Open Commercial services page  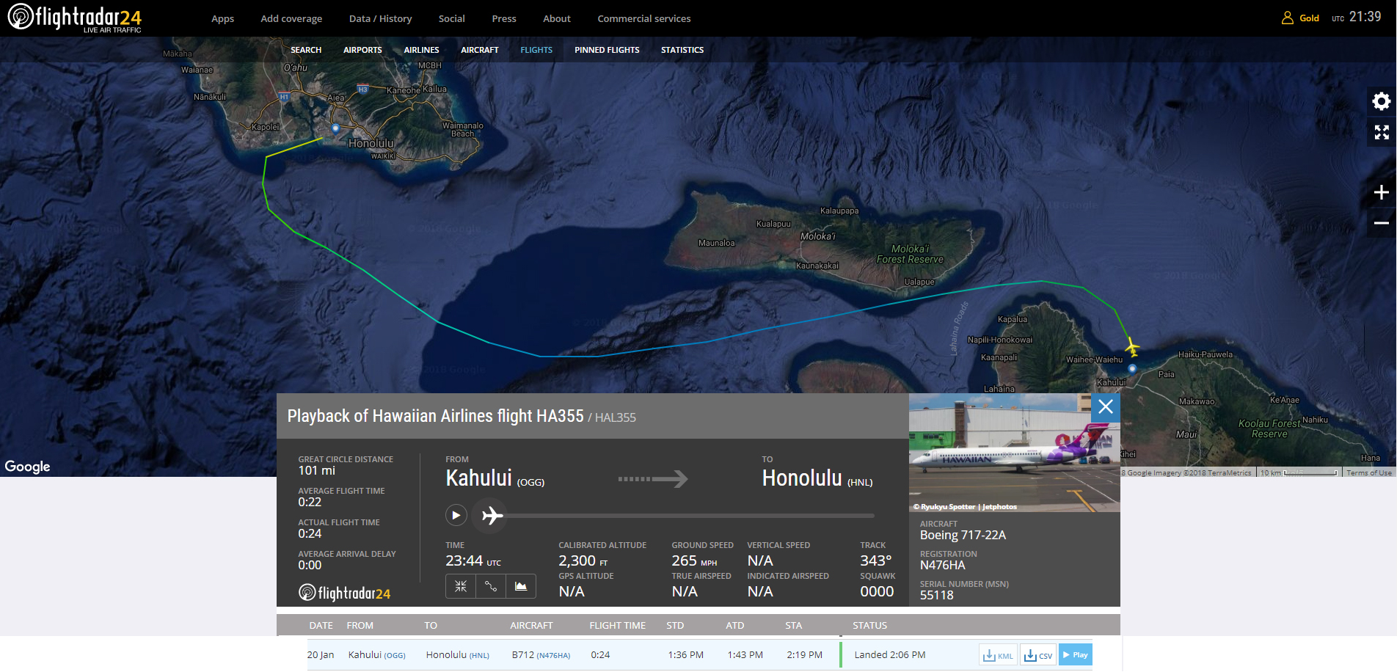(x=644, y=18)
